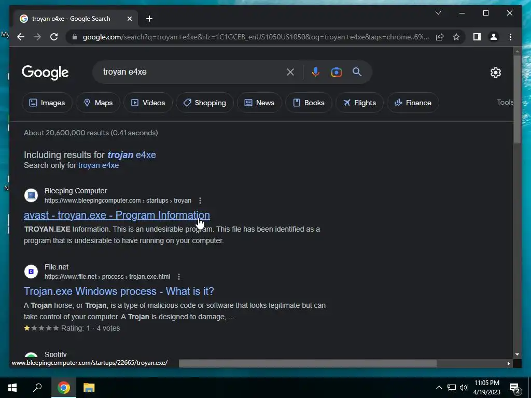
Task: Filter results by Flights
Action: coord(359,103)
